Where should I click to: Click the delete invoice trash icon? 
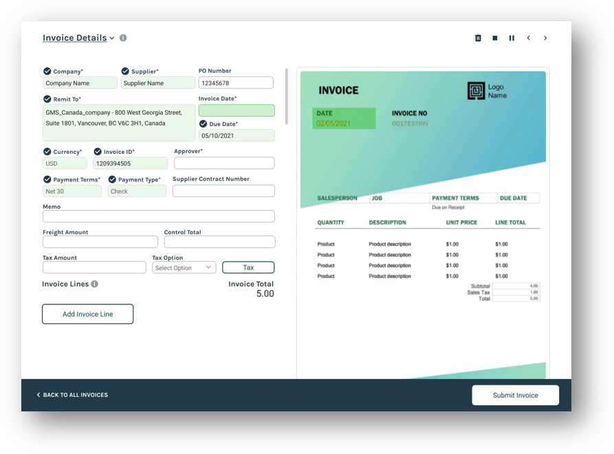click(x=478, y=38)
